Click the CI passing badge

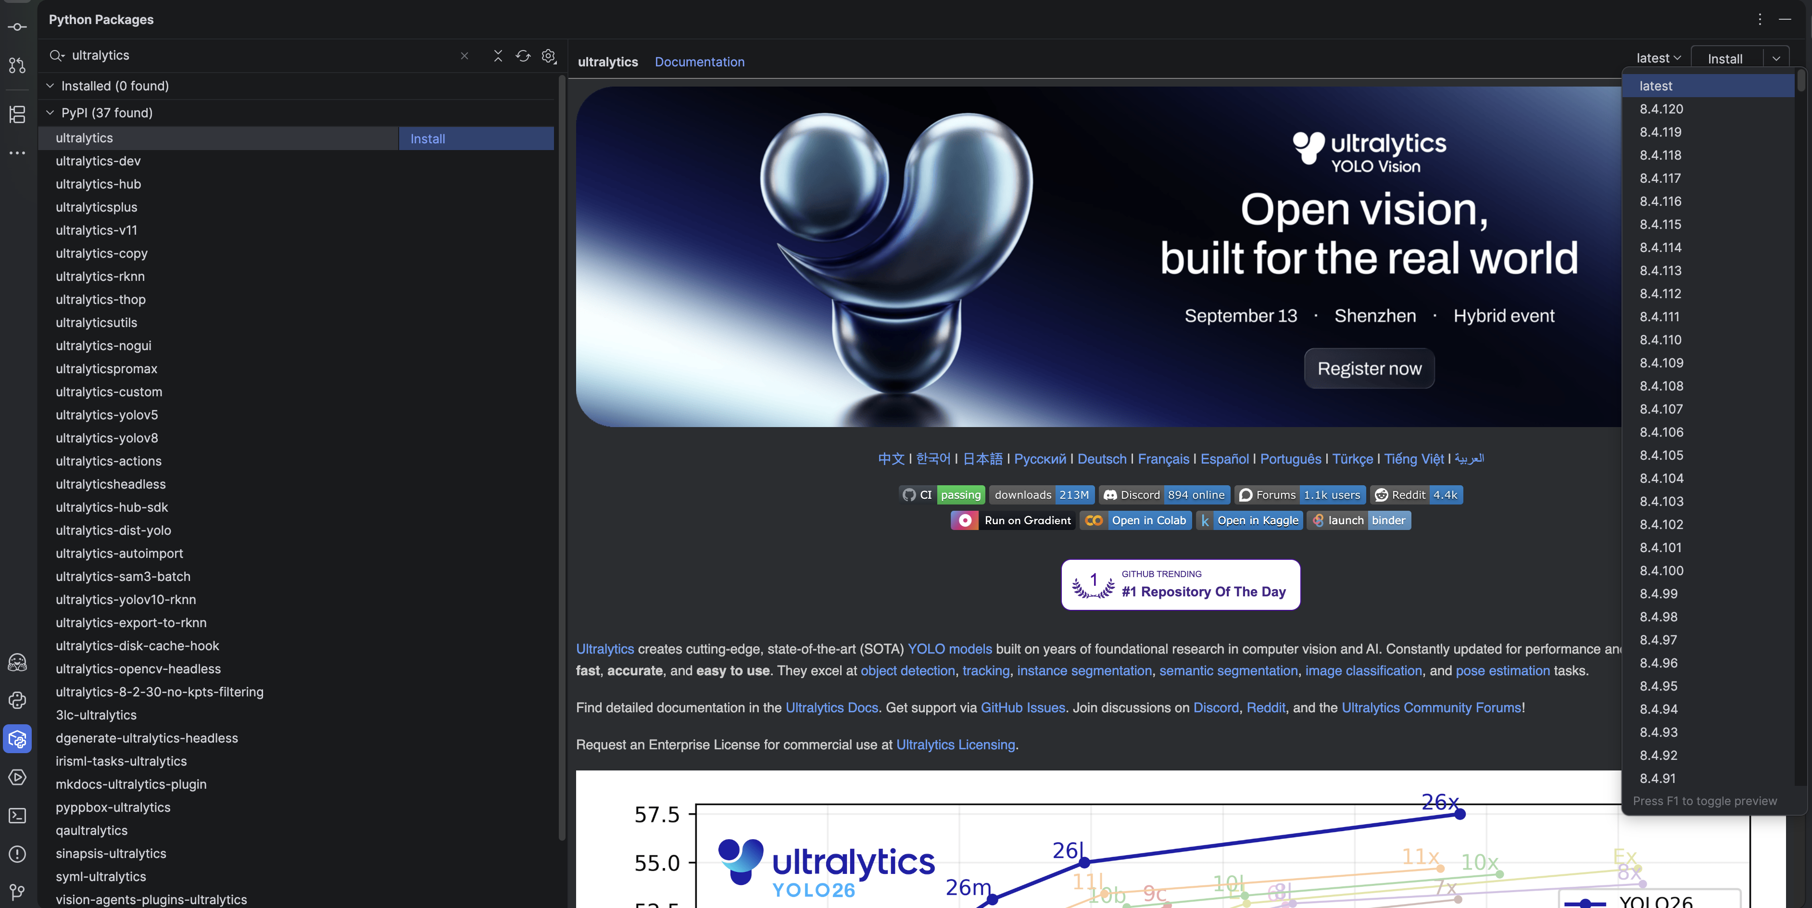[x=942, y=495]
